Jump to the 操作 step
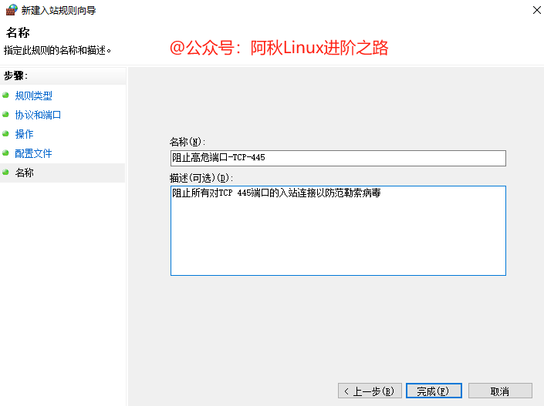544x406 pixels. pyautogui.click(x=24, y=134)
